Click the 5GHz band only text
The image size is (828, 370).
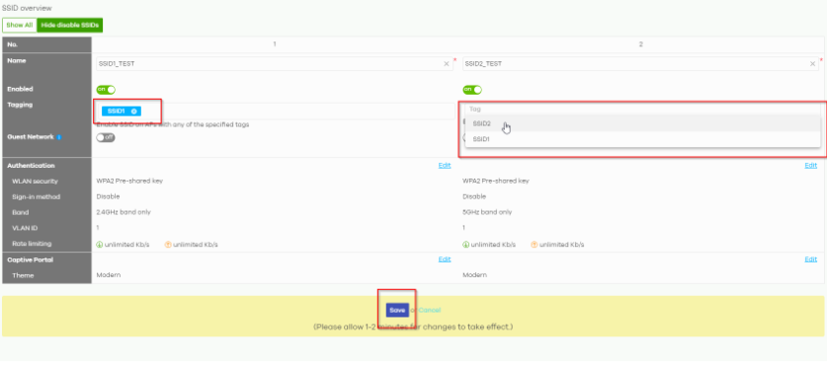(487, 212)
